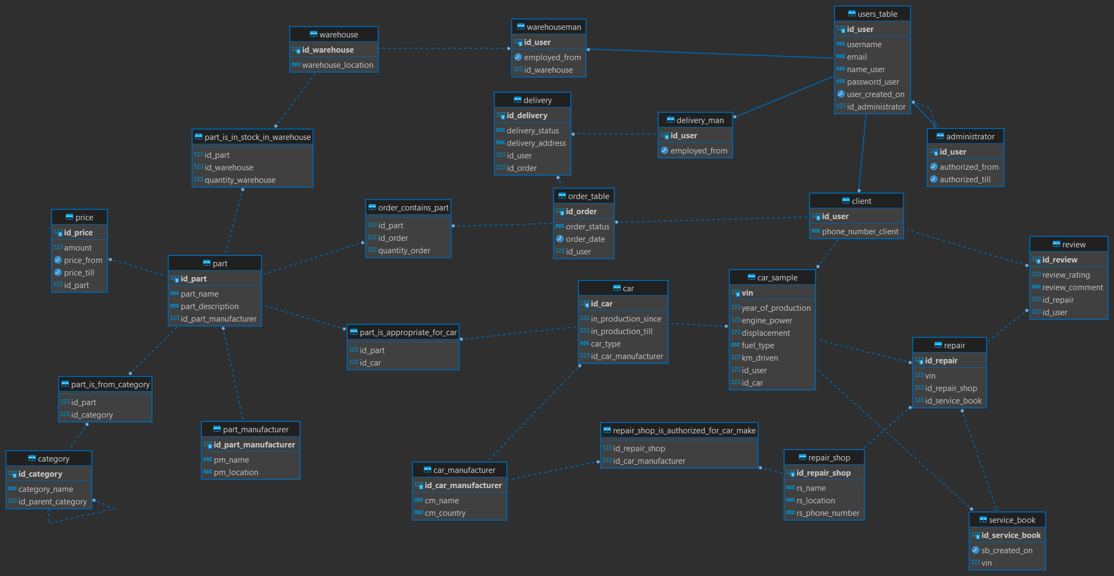Select the password_user column in users_table

pos(873,82)
